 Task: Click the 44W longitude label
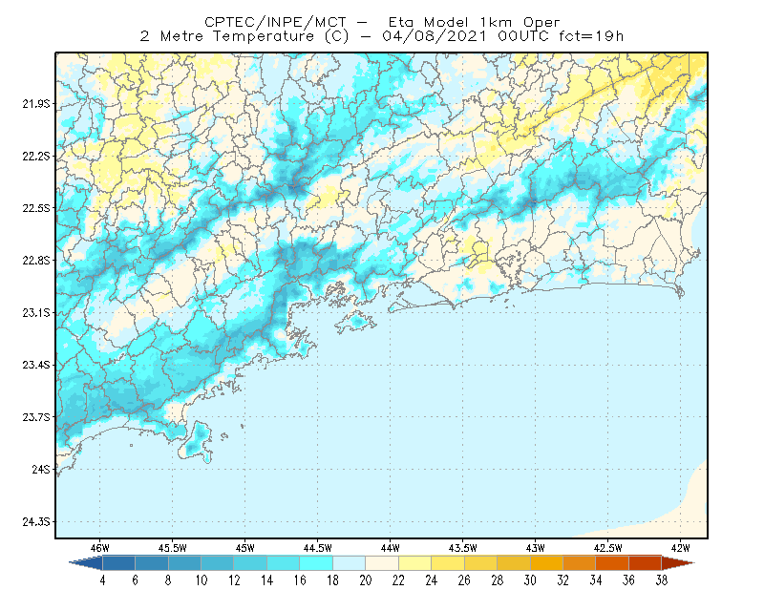[x=391, y=548]
